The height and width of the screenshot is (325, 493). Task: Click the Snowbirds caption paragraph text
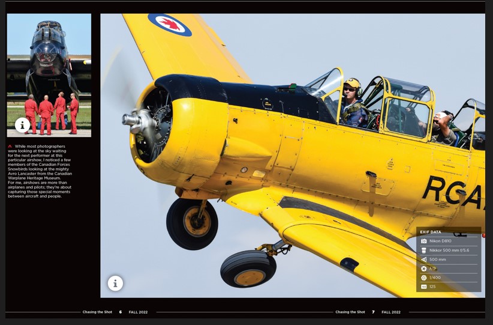click(40, 171)
